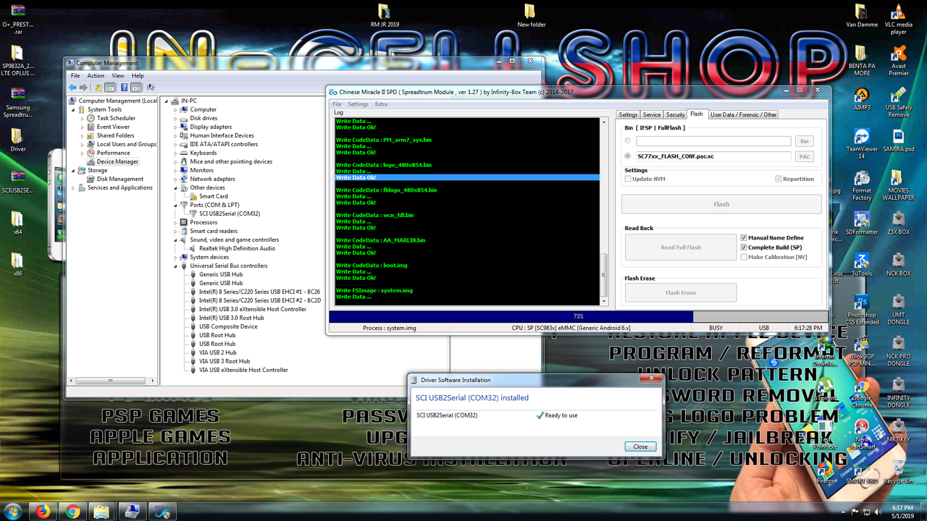Expand Event Viewer tree node
The height and width of the screenshot is (521, 927).
(x=83, y=127)
